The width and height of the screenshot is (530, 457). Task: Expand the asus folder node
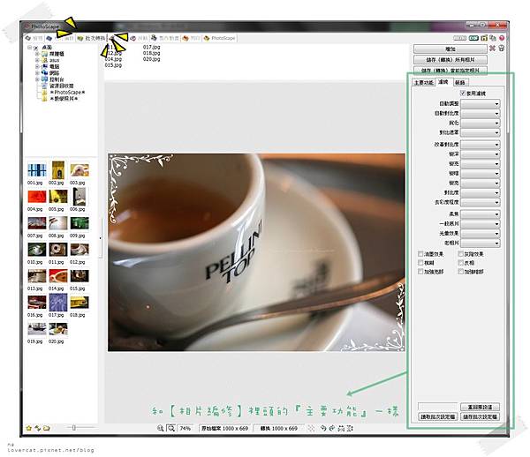(37, 60)
